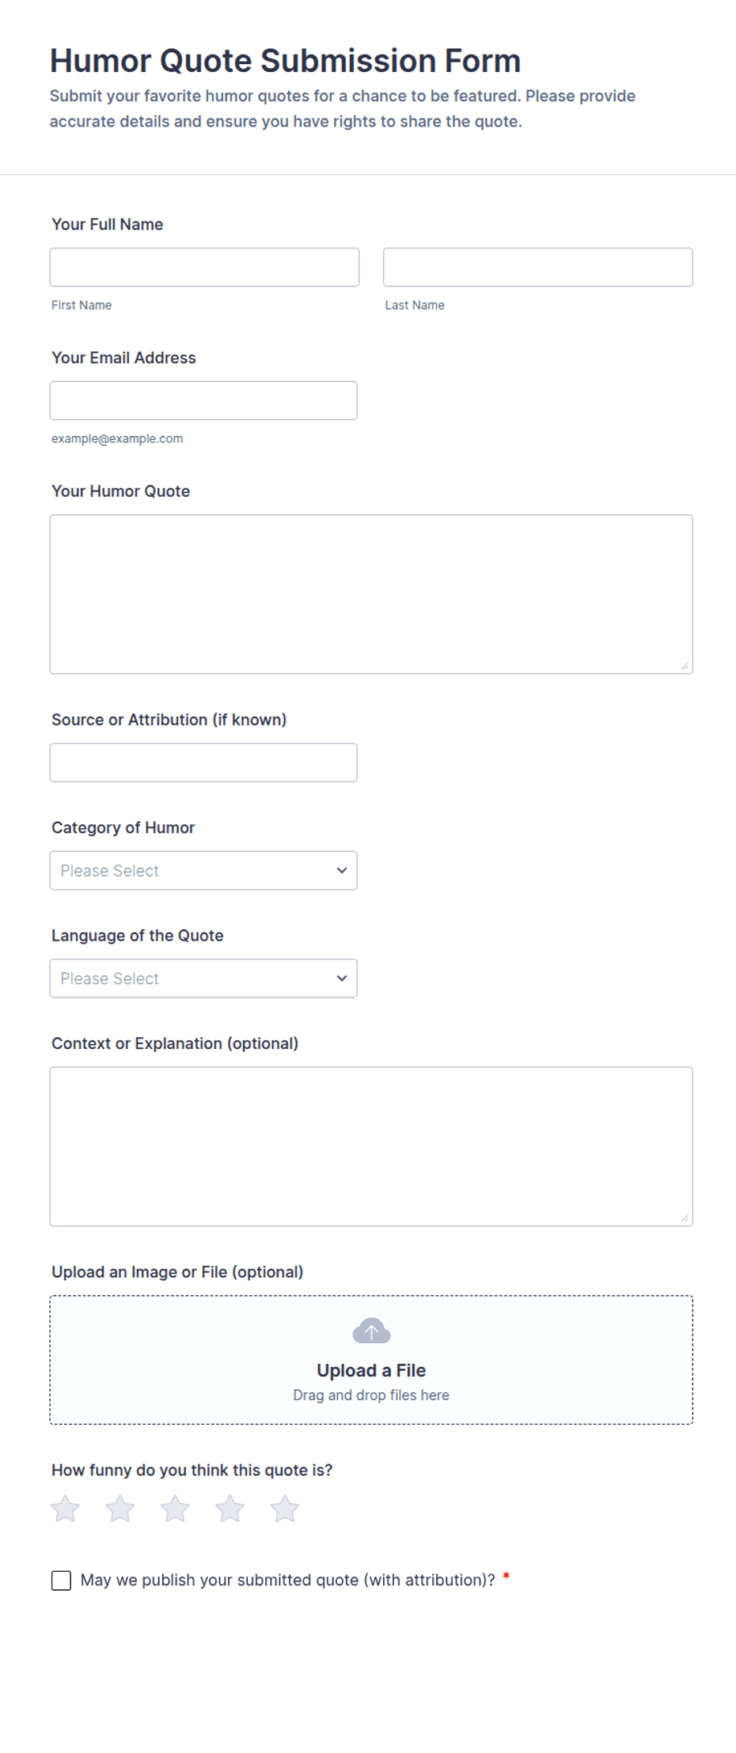Choose the third star rating
This screenshot has height=1753, width=736.
pyautogui.click(x=175, y=1509)
